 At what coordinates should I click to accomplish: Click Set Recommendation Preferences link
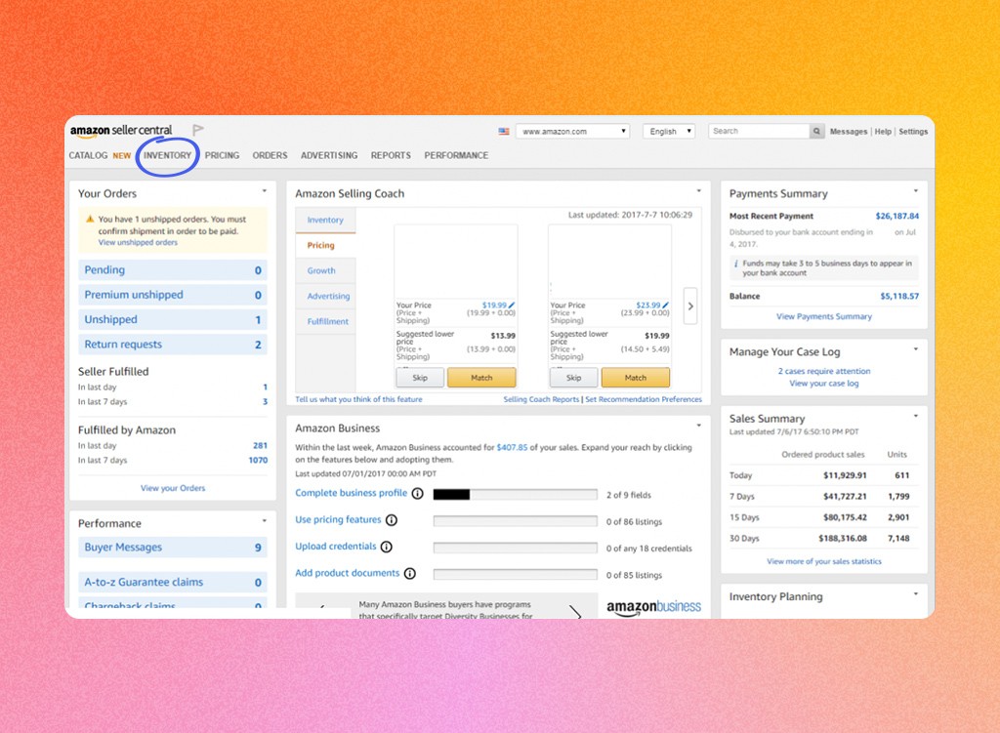644,399
